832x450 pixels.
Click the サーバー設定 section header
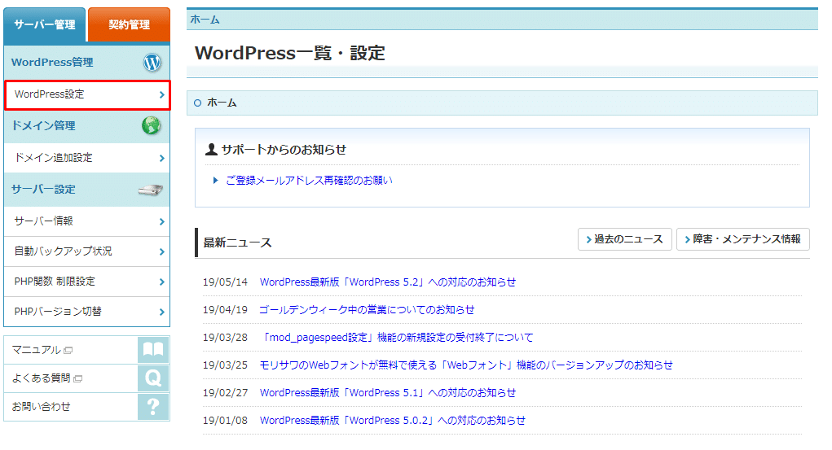[87, 190]
